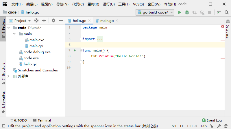Open the go build code run configuration dropdown
This screenshot has height=129, width=231.
coord(155,12)
